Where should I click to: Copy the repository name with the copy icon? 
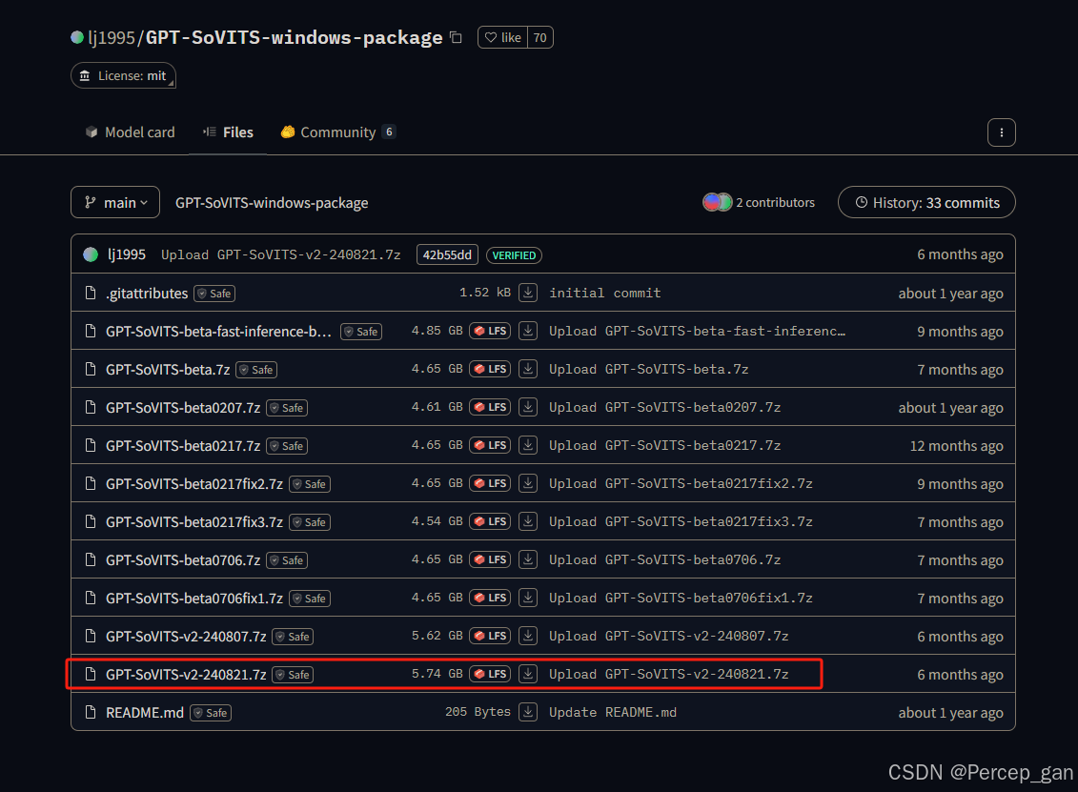pyautogui.click(x=456, y=37)
